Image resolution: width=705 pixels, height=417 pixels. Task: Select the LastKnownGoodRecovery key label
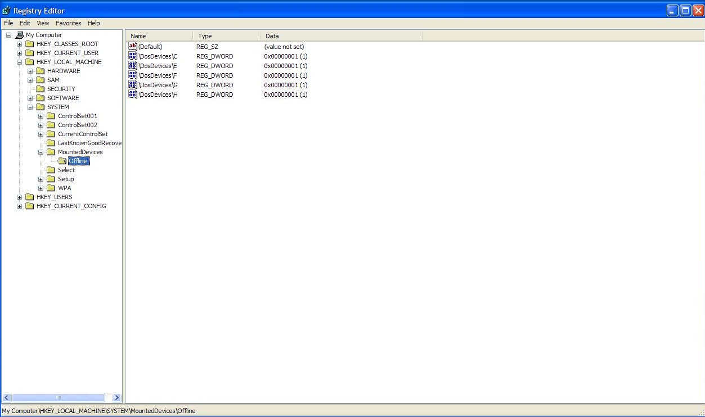click(89, 143)
